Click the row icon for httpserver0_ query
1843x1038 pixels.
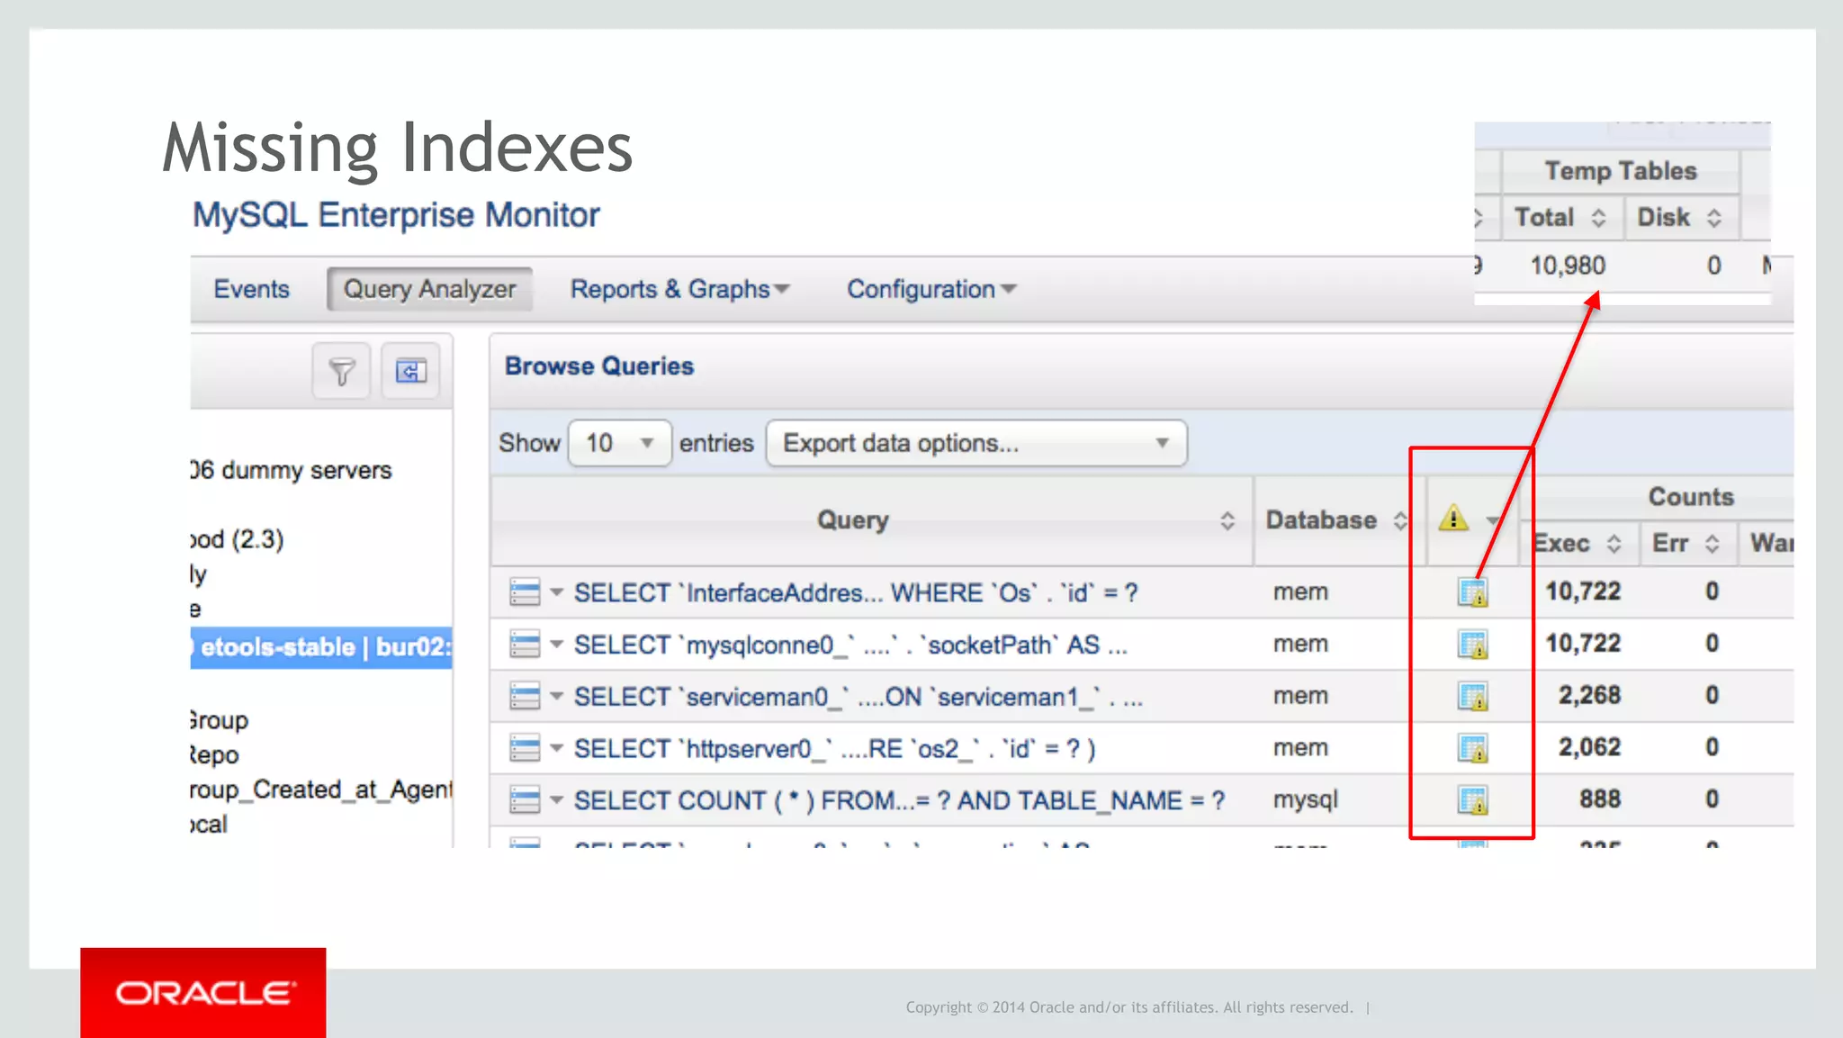coord(525,748)
